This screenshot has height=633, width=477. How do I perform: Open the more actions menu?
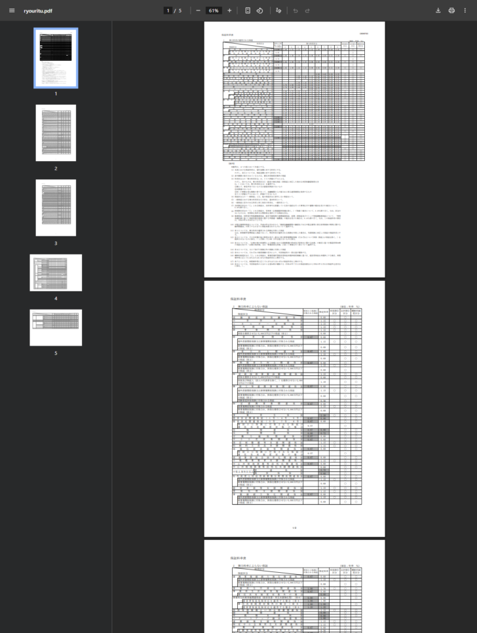[465, 10]
